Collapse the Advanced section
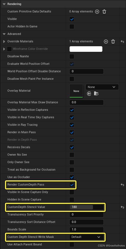Image resolution: width=126 pixels, height=249 pixels. [x=4, y=34]
